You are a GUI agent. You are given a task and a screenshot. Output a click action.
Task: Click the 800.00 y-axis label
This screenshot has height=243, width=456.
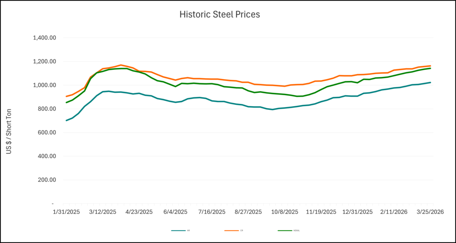click(47, 109)
